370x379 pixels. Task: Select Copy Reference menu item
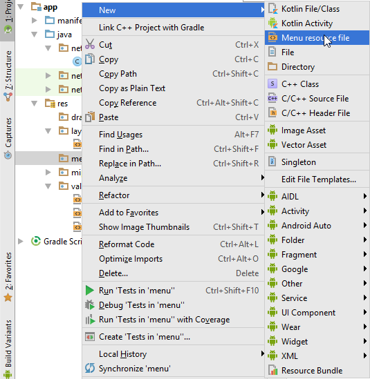click(173, 103)
